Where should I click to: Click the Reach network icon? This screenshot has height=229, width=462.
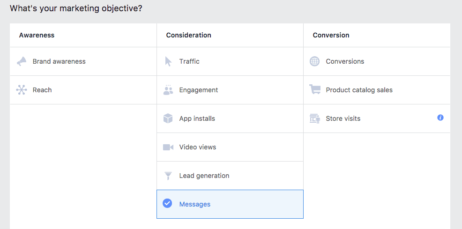(x=22, y=90)
